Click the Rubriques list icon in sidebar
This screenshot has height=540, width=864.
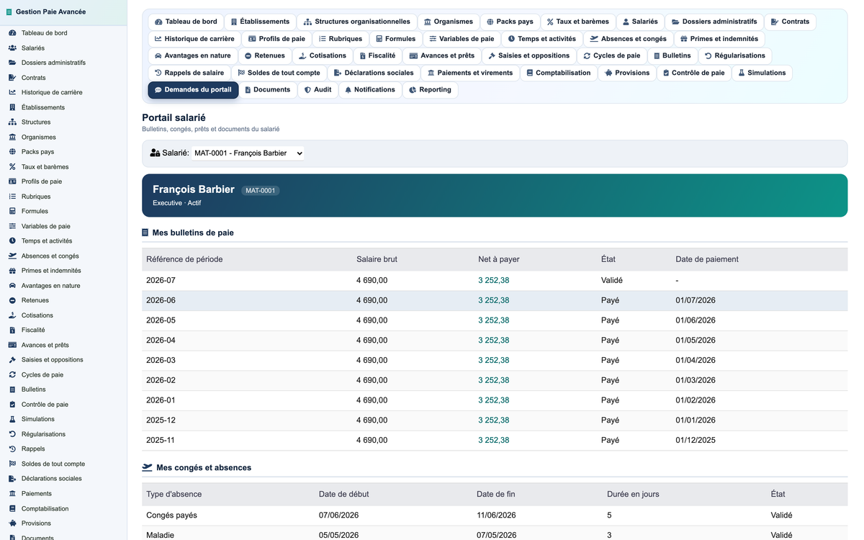(12, 197)
